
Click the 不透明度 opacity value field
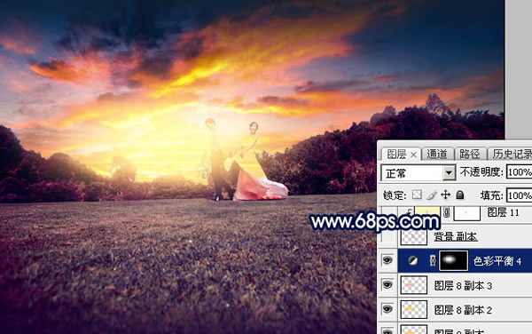click(519, 172)
